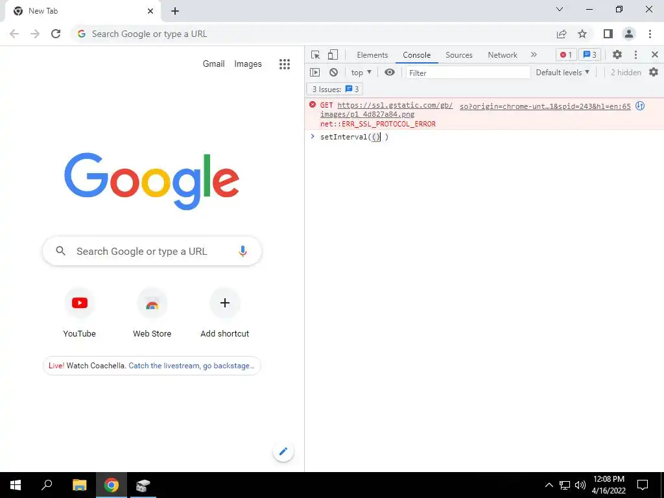
Task: Select the New Tab browser tab
Action: coord(82,12)
